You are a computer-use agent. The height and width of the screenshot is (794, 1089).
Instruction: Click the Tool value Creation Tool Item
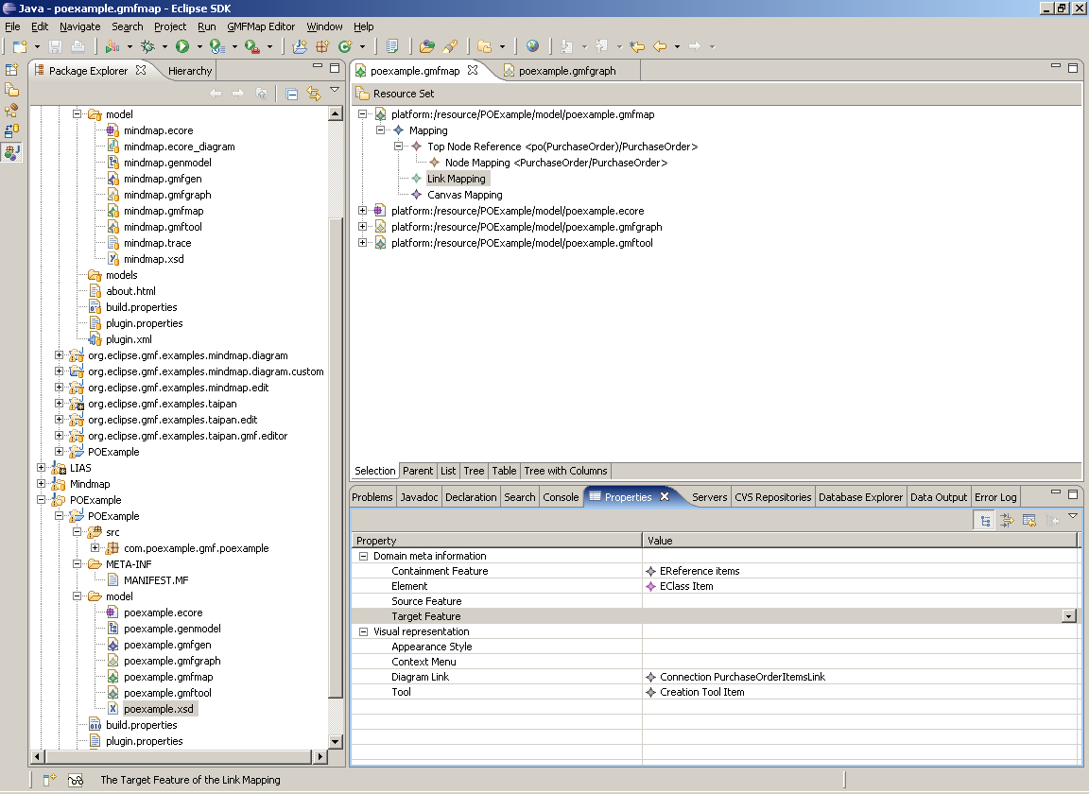point(701,692)
